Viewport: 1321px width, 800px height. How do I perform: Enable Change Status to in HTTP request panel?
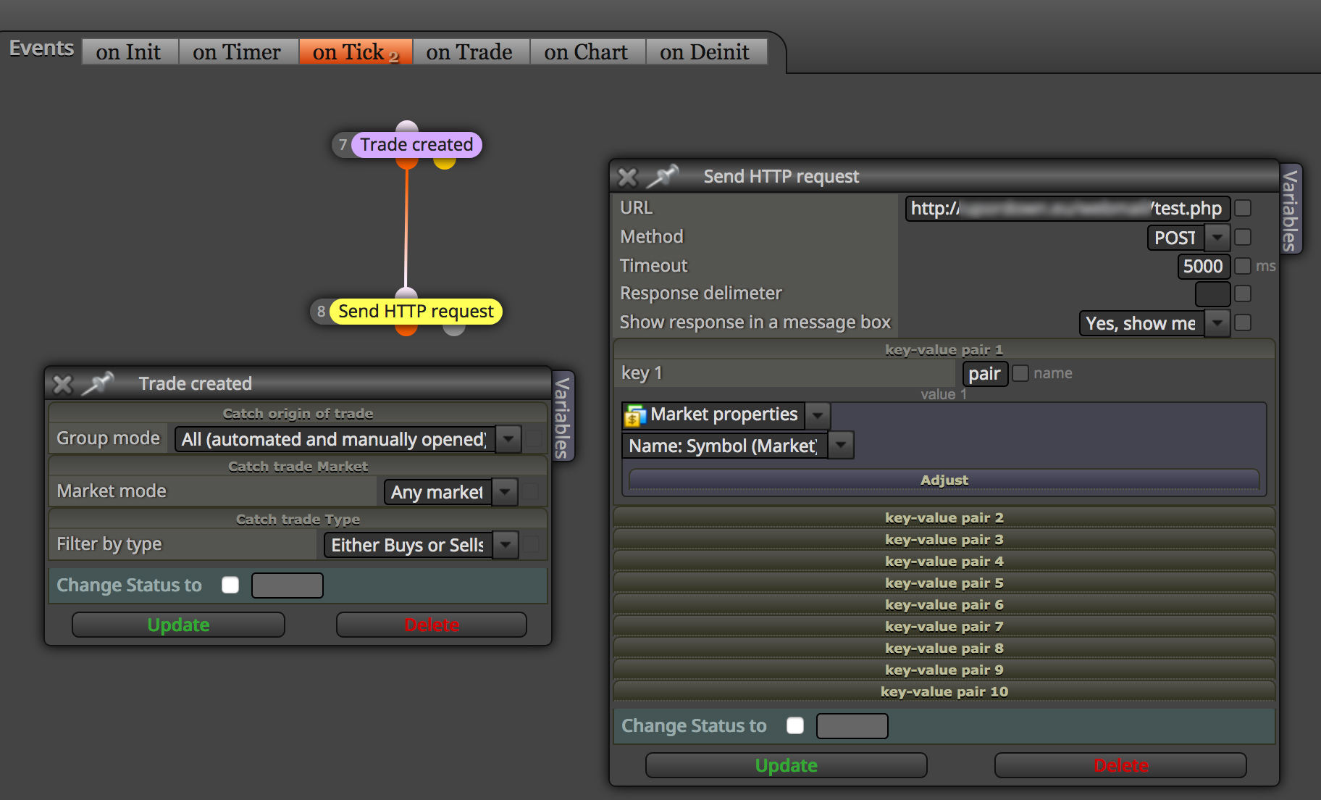(795, 725)
